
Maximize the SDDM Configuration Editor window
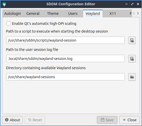[132, 4]
